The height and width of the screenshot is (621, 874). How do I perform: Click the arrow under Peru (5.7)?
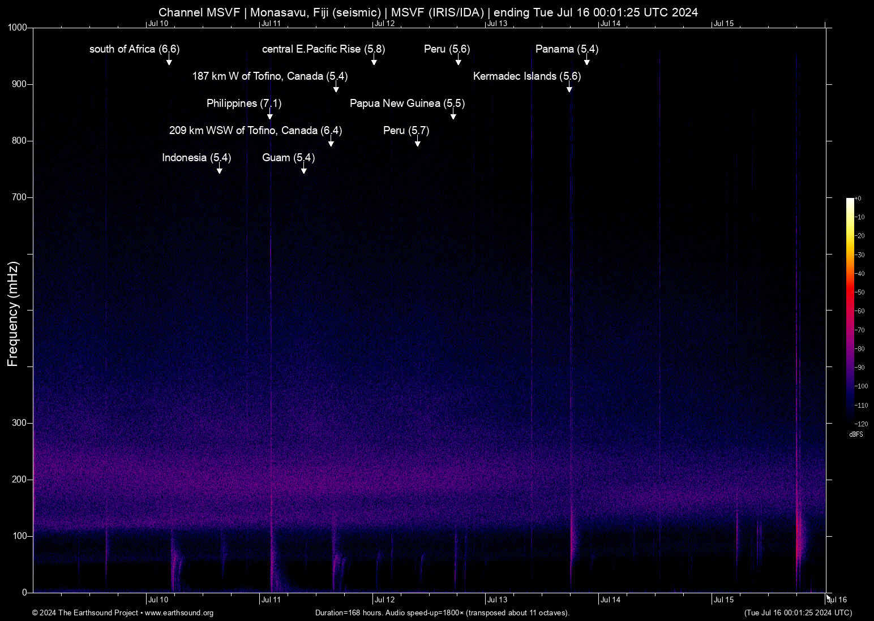coord(418,143)
